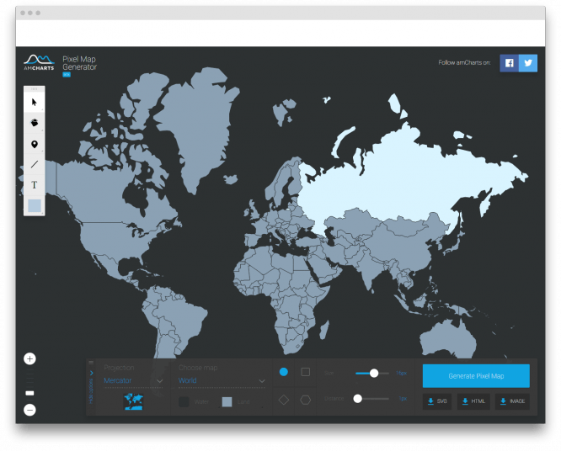The image size is (561, 451).
Task: Zoom out with the minus button
Action: click(x=30, y=410)
